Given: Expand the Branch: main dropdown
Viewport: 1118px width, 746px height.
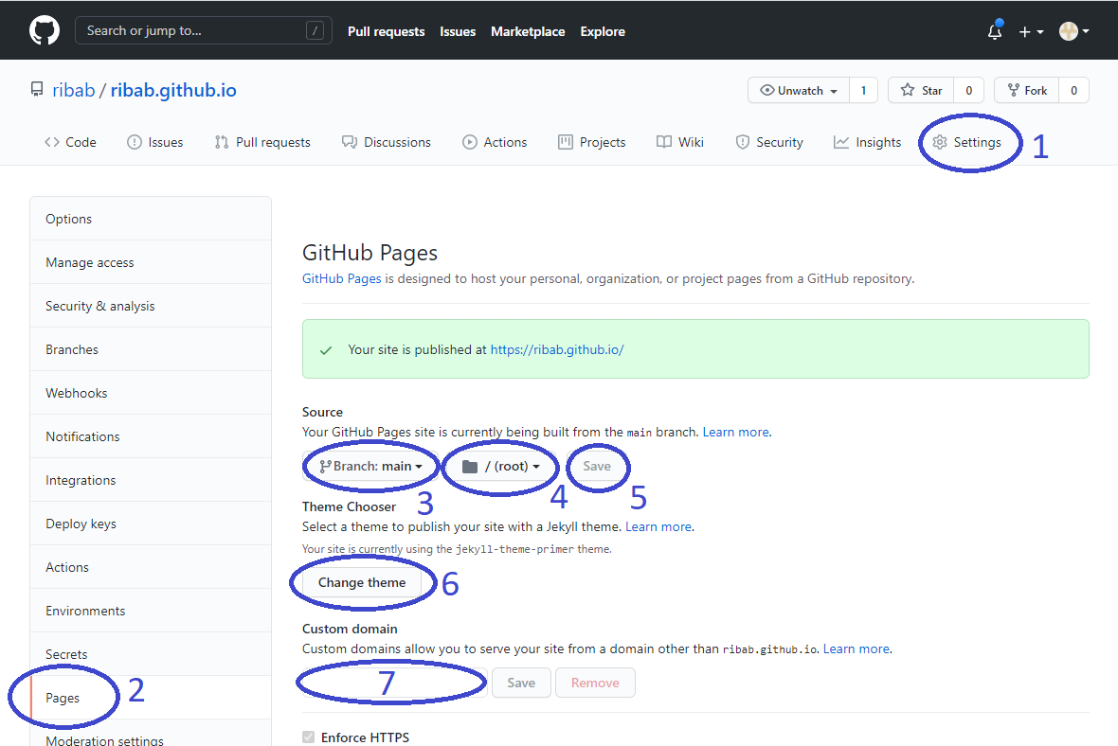Looking at the screenshot, I should 370,466.
